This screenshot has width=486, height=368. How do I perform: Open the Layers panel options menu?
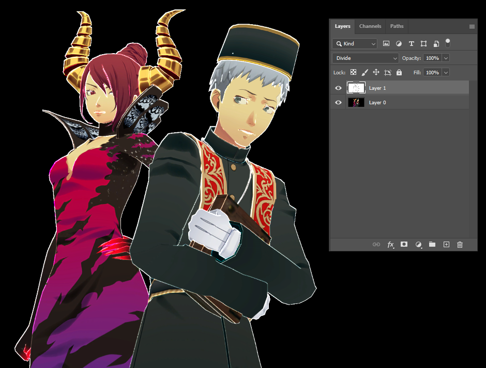472,27
